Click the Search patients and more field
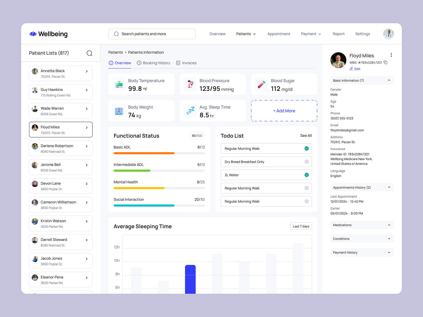Viewport: 423px width, 317px height. click(x=151, y=34)
